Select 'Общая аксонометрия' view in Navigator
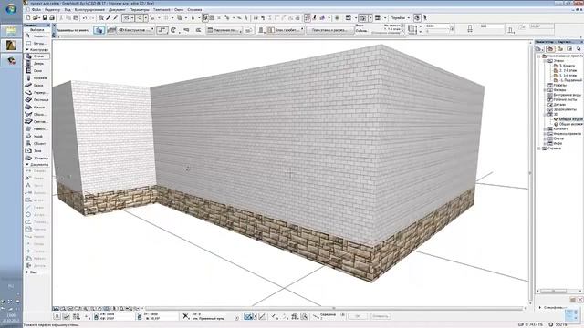The image size is (584, 328). pyautogui.click(x=568, y=124)
